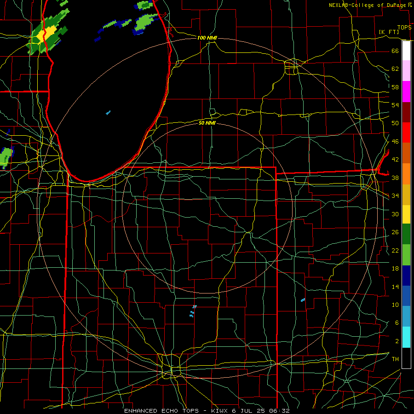This screenshot has height=414, width=414.
Task: Click the bright yellow legend swatch
Action: tap(406, 214)
